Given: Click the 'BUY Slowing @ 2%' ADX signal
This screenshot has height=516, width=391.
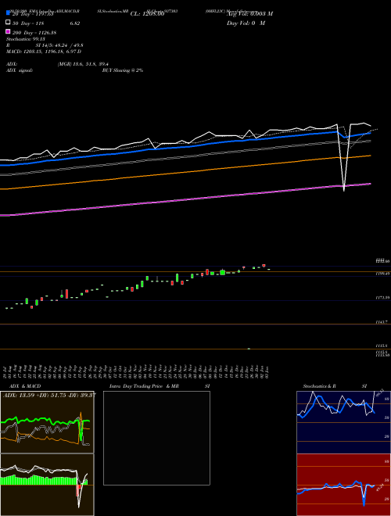Looking at the screenshot, I should (x=123, y=70).
